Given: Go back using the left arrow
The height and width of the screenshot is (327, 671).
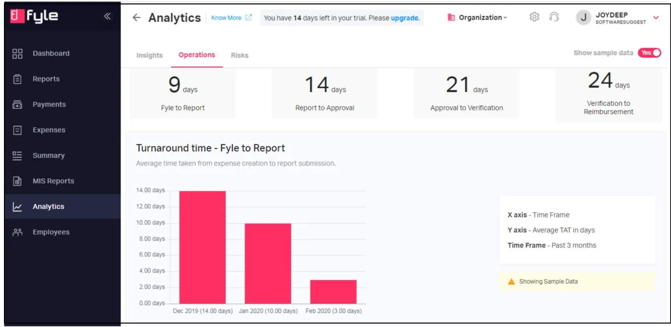Looking at the screenshot, I should click(x=137, y=18).
